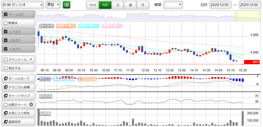Open the カーソルモード popup window
Image resolution: width=263 pixels, height=127 pixels.
(18, 79)
